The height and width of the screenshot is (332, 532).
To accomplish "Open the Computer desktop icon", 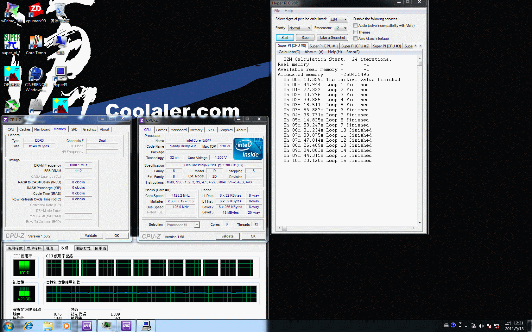I will click(x=60, y=45).
